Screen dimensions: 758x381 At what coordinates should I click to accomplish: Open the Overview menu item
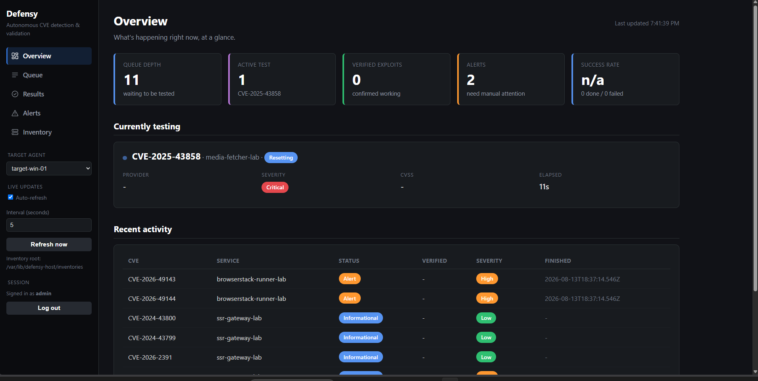(49, 56)
